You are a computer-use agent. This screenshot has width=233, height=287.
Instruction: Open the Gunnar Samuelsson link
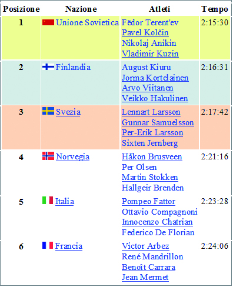[x=158, y=123]
